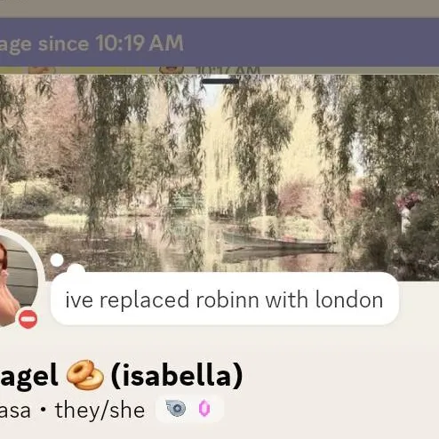
Task: Tap the larger thought bubble dot touching the status
Action: coord(76,268)
